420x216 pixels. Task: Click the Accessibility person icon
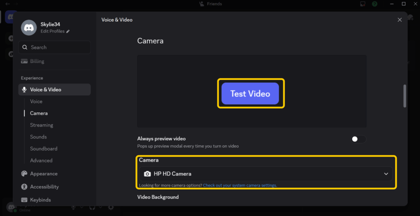[x=24, y=187]
